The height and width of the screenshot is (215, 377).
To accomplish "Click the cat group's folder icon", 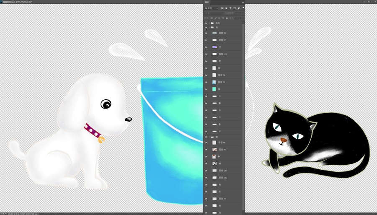I will [x=212, y=137].
